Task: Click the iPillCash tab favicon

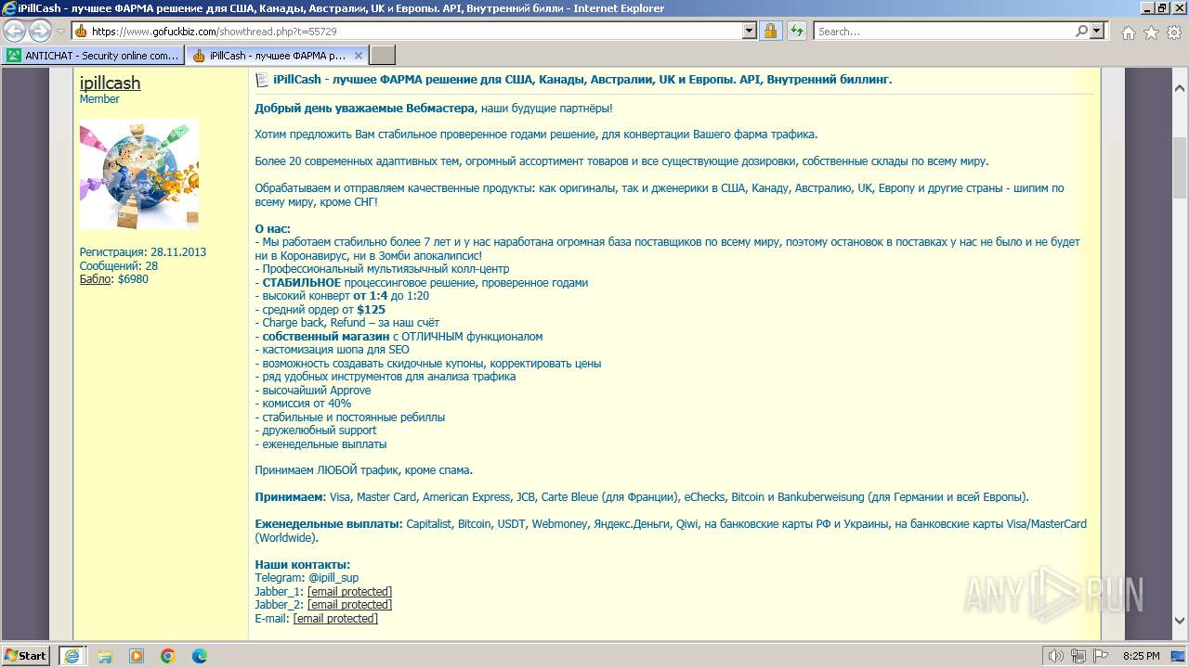Action: click(198, 56)
